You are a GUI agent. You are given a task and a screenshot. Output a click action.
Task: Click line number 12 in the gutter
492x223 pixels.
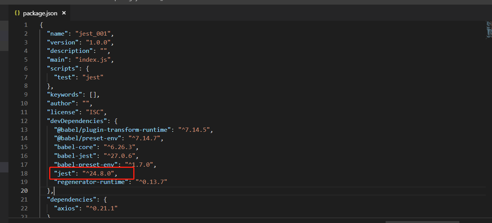(24, 121)
